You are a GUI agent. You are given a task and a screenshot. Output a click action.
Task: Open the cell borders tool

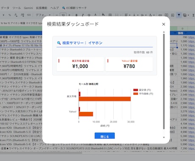(x=110, y=15)
